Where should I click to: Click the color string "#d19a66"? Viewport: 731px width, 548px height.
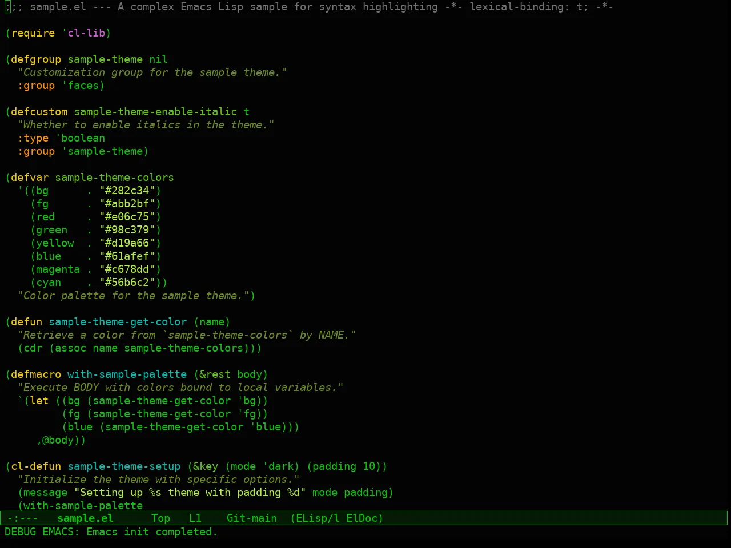(127, 243)
